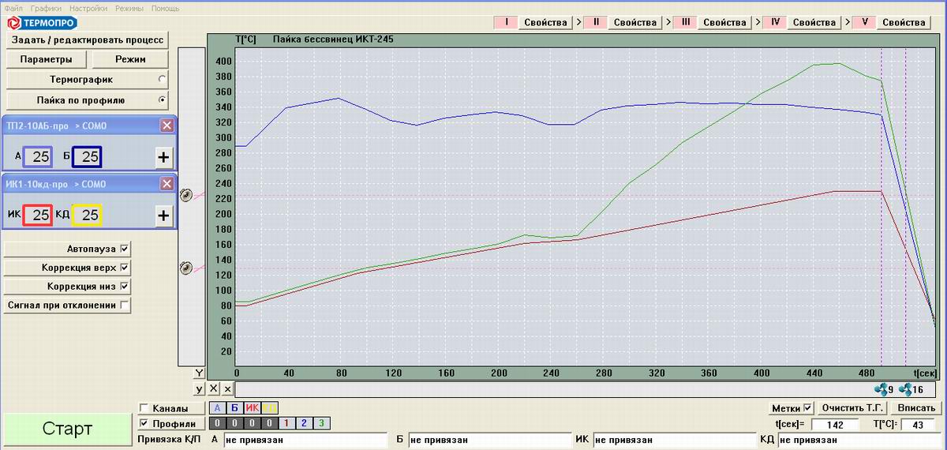Viewport: 947px width, 450px height.
Task: Click the capital Y axis scale button
Action: pos(199,373)
